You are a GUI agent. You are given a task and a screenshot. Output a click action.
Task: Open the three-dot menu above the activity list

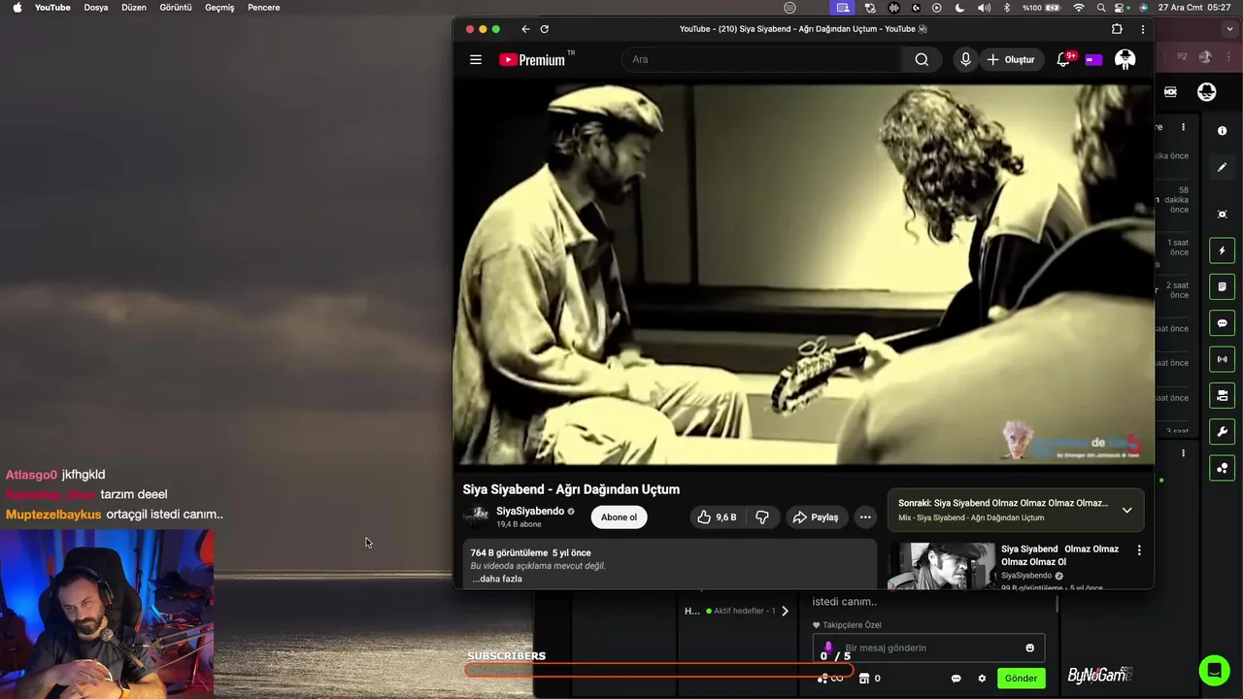1183,127
